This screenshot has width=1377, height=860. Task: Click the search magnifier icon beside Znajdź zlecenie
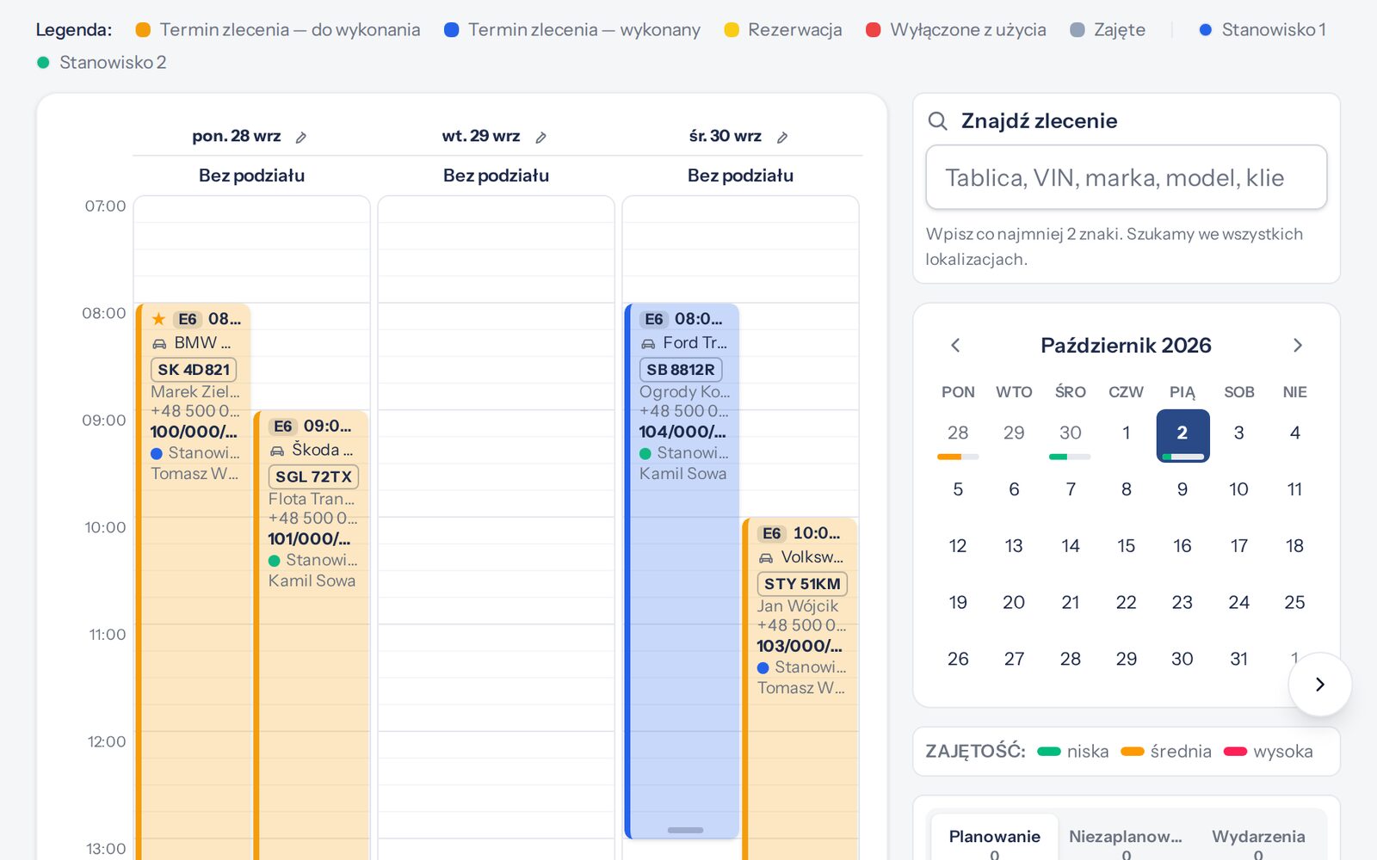click(938, 121)
